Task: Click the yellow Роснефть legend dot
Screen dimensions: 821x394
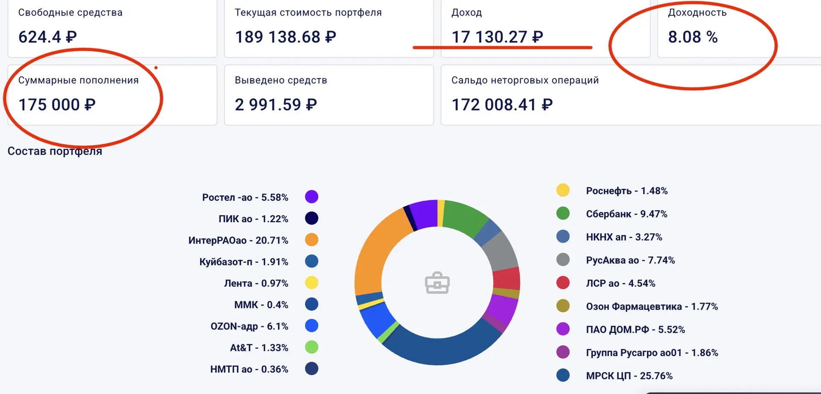Action: tap(563, 190)
